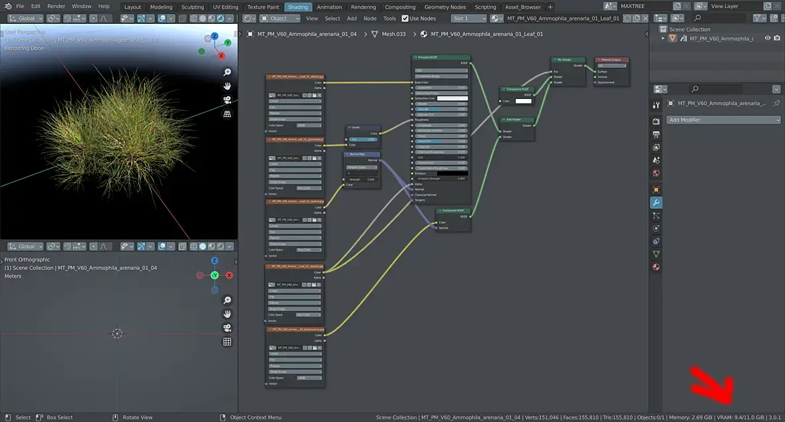
Task: Open the Tool properties tab icon
Action: click(x=656, y=105)
